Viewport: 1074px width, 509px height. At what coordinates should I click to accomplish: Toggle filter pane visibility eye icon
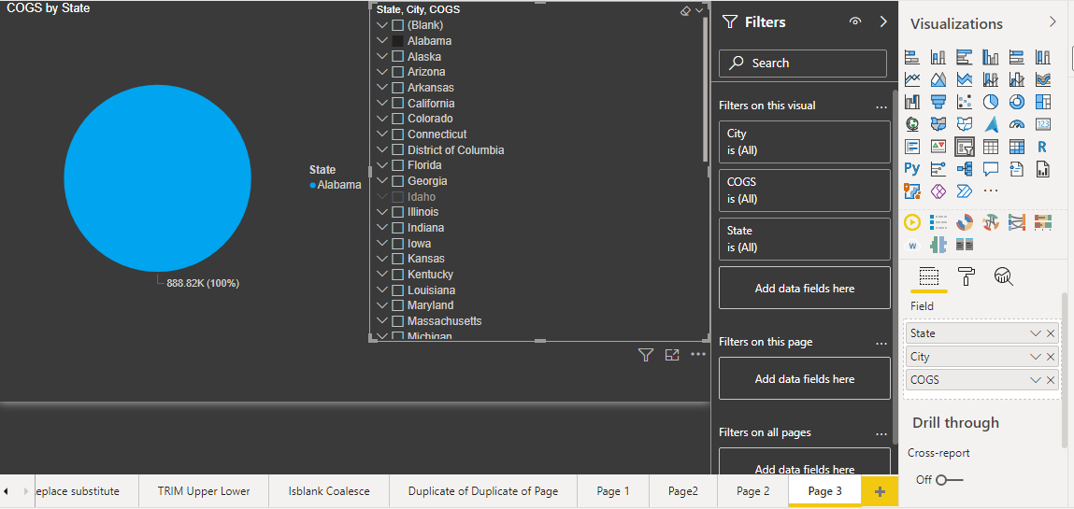coord(855,21)
